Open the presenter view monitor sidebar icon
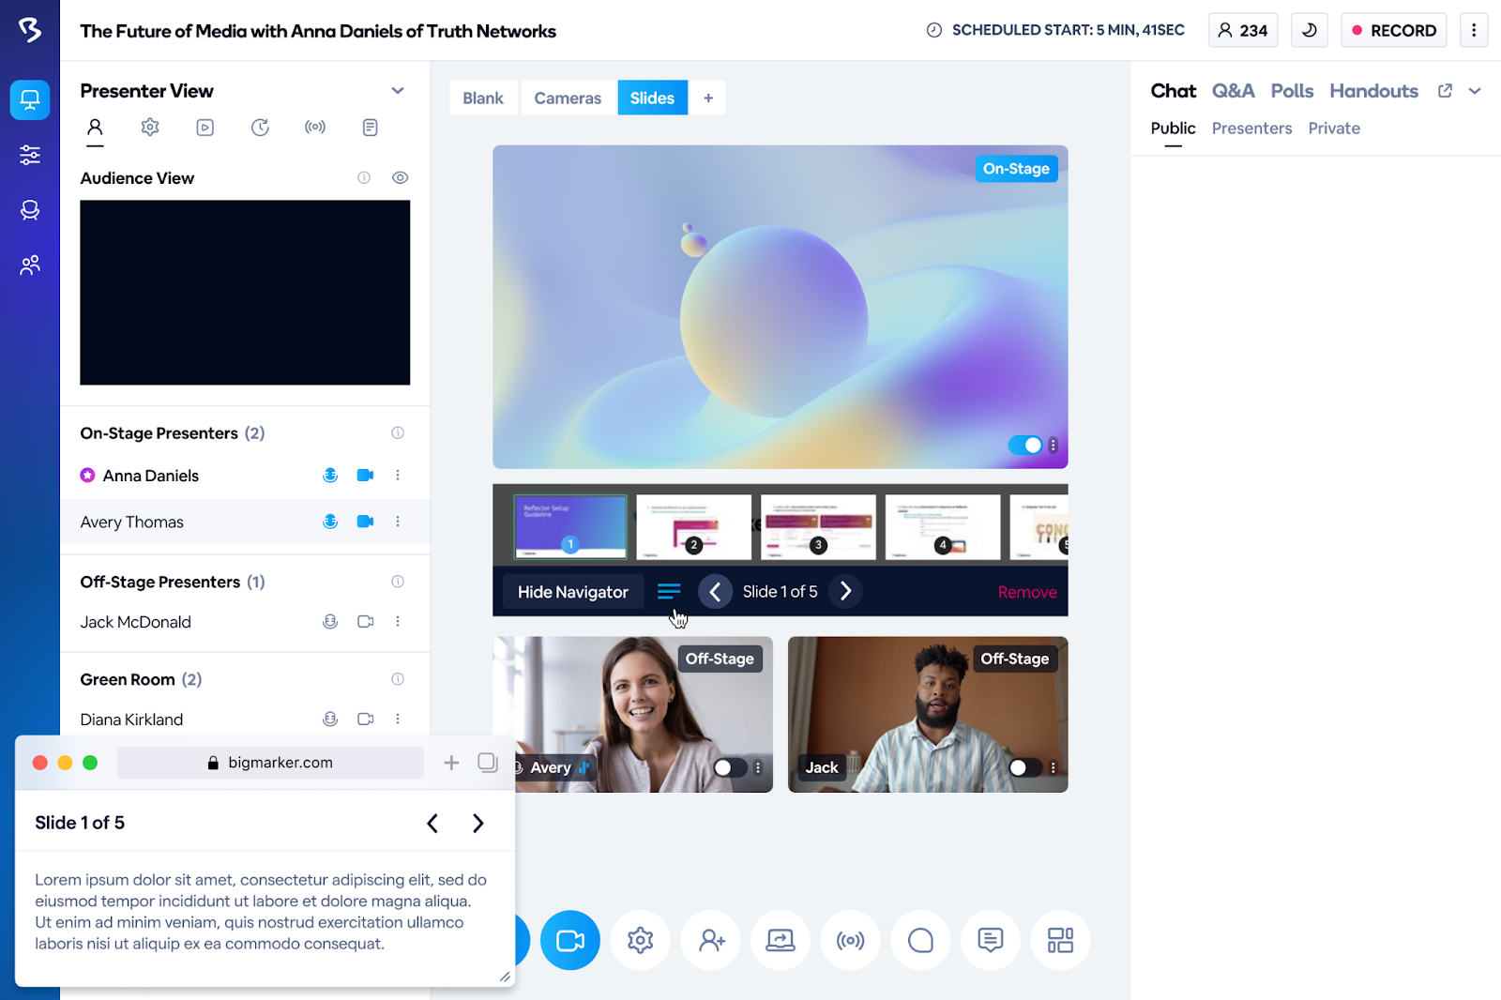 tap(30, 99)
